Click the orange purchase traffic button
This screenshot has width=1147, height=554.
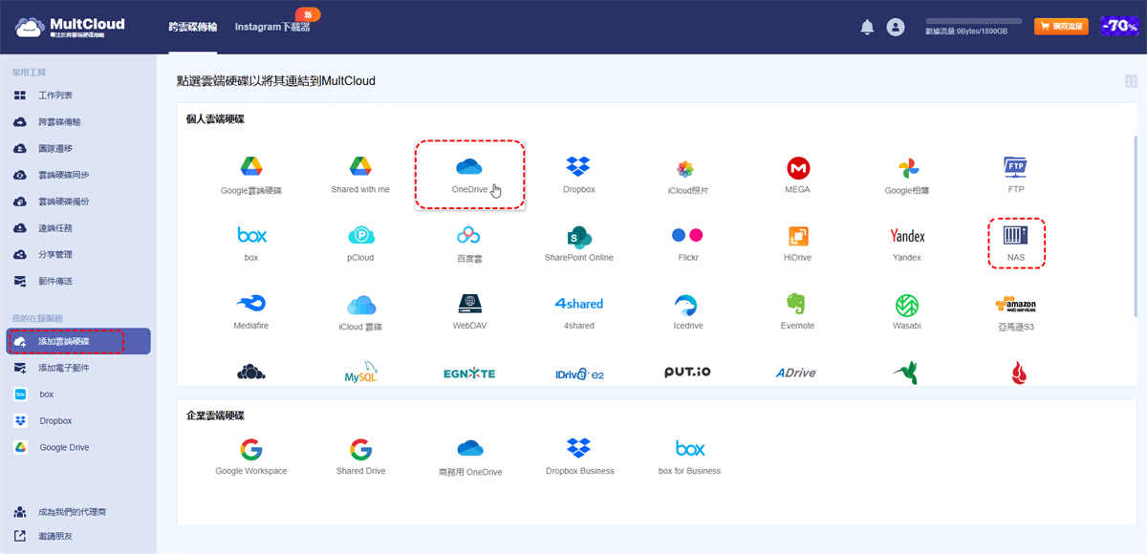coord(1061,27)
